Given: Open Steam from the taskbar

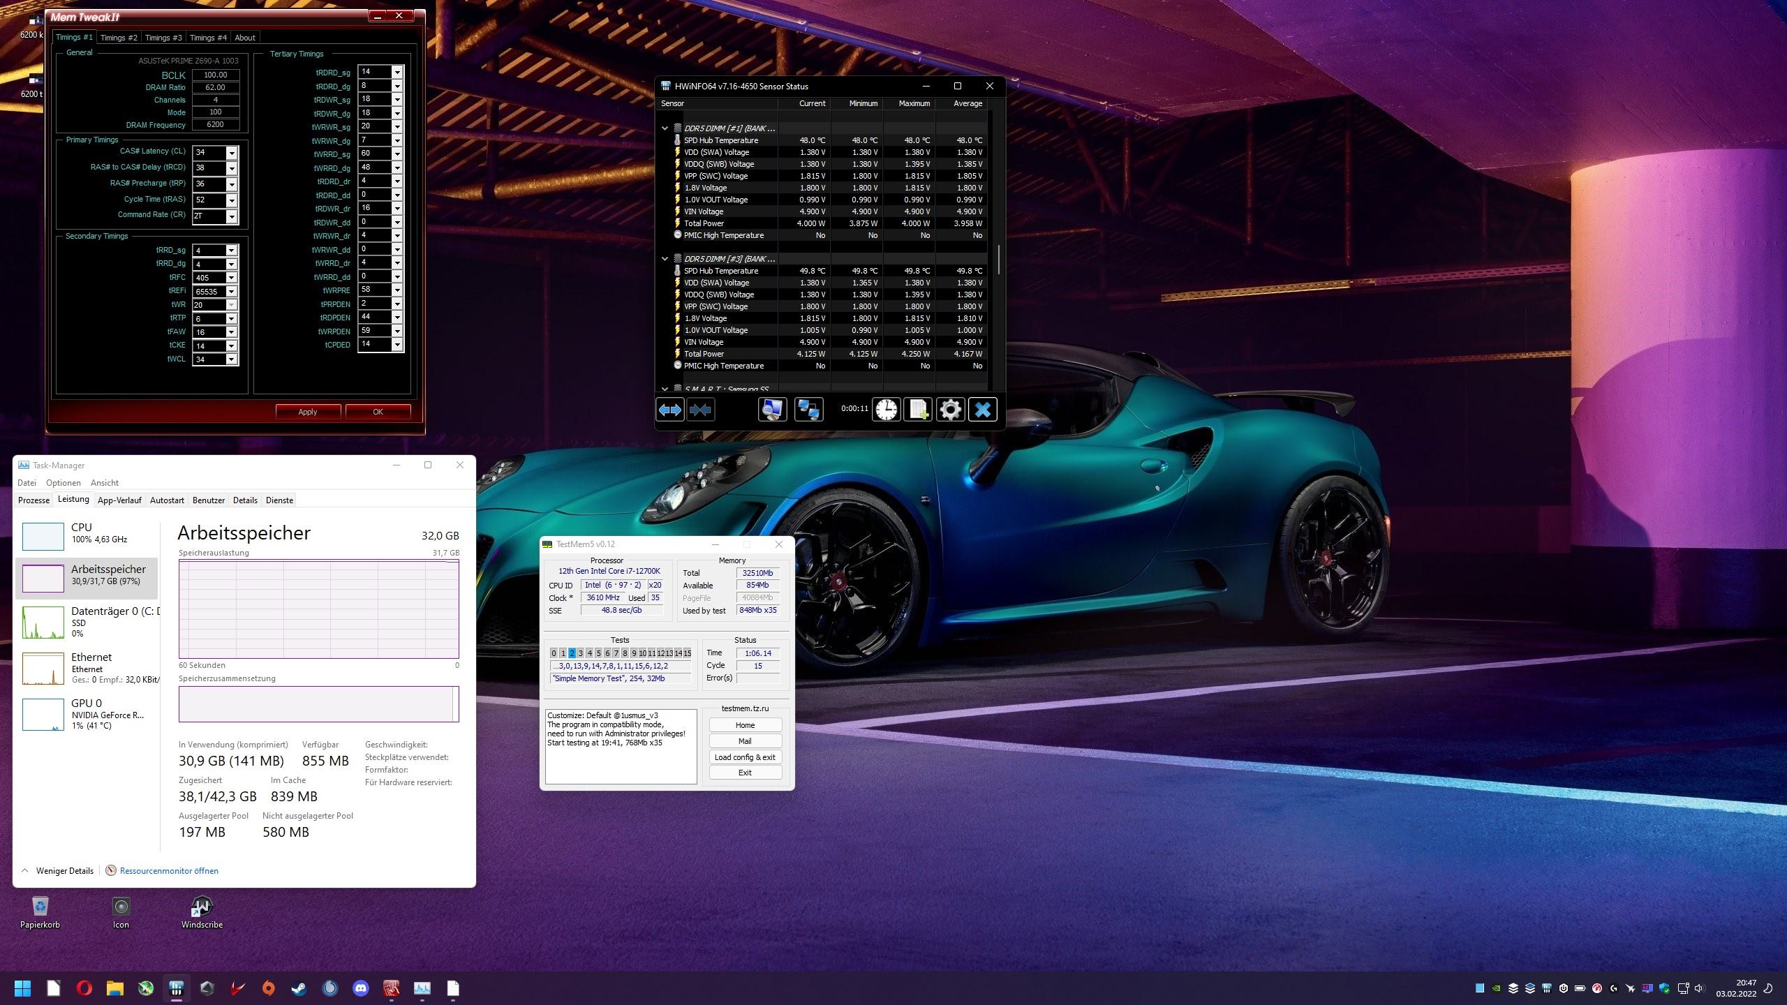Looking at the screenshot, I should click(299, 988).
